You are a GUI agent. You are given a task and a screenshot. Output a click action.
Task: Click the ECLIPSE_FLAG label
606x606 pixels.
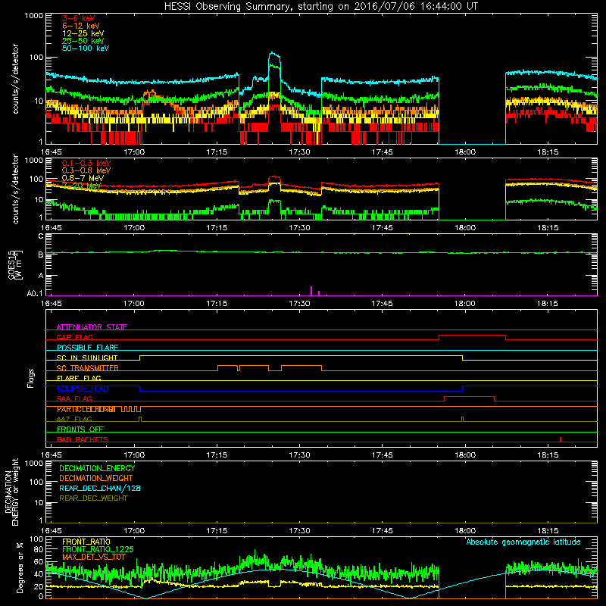coord(83,389)
